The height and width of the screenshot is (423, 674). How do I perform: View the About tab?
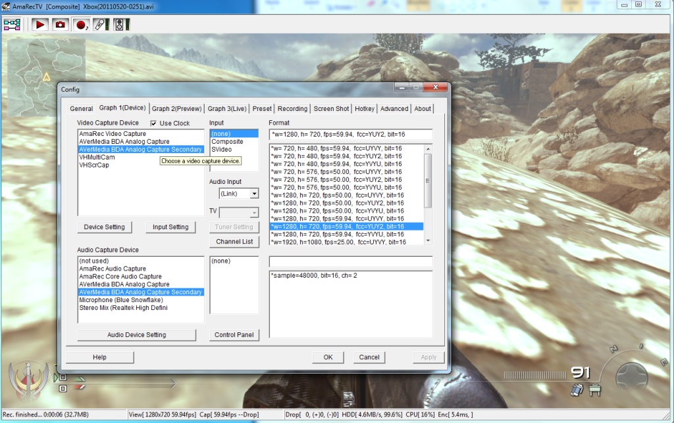point(423,109)
